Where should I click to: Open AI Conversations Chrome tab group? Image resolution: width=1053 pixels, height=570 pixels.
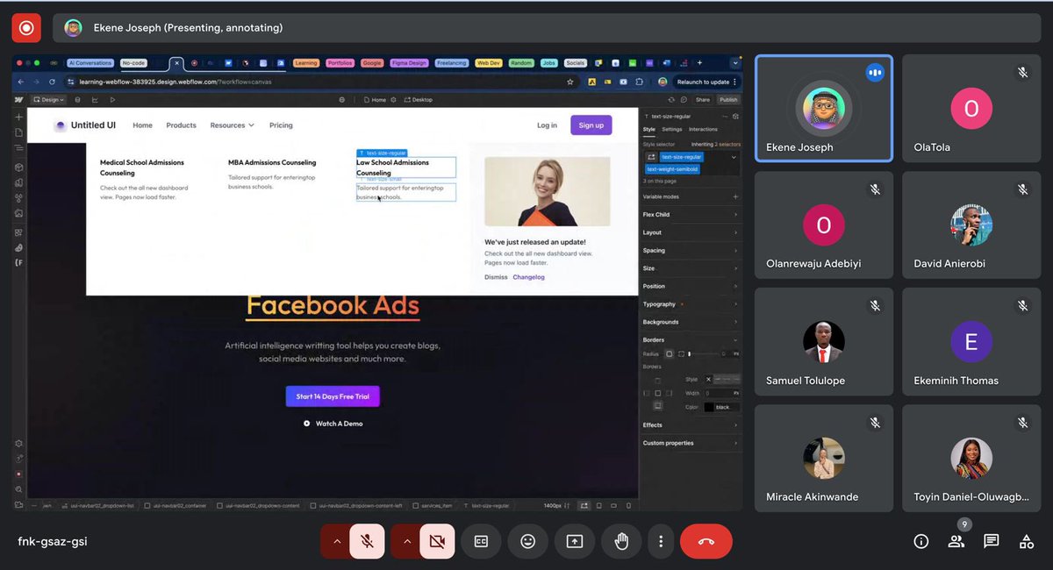90,63
